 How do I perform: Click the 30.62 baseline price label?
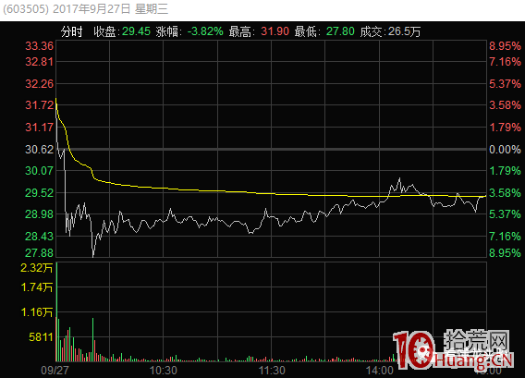(39, 150)
